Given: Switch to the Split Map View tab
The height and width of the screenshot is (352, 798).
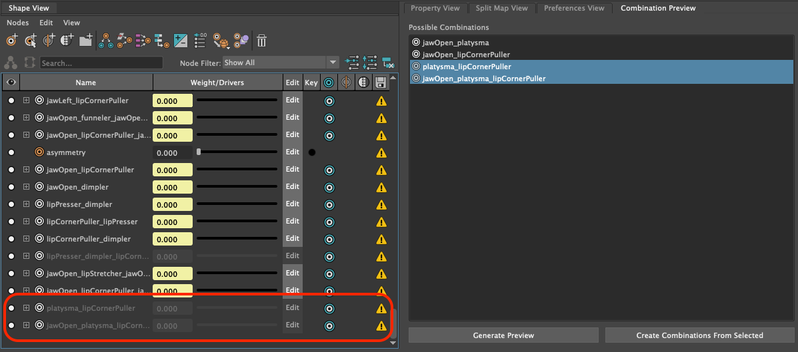Looking at the screenshot, I should click(x=502, y=8).
